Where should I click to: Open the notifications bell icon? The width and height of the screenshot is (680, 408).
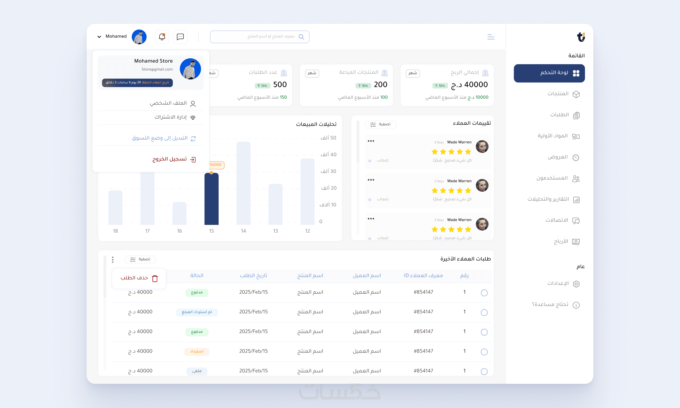pos(162,37)
